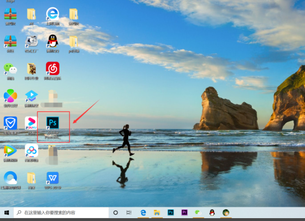This screenshot has width=305, height=221.
Task: Open Task View on the taskbar
Action: pyautogui.click(x=129, y=213)
